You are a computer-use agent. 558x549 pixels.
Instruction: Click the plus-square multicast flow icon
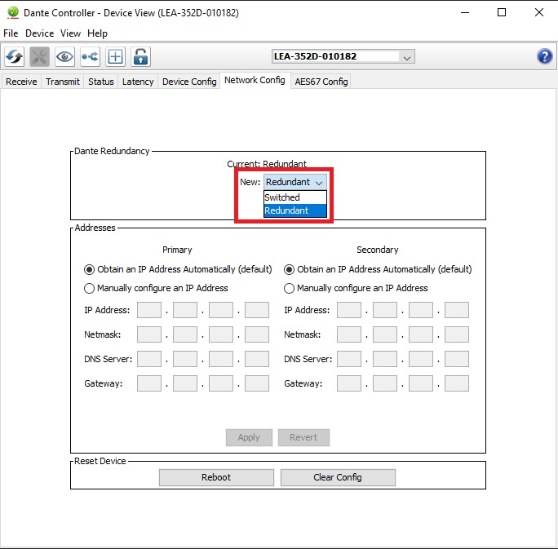pos(115,56)
